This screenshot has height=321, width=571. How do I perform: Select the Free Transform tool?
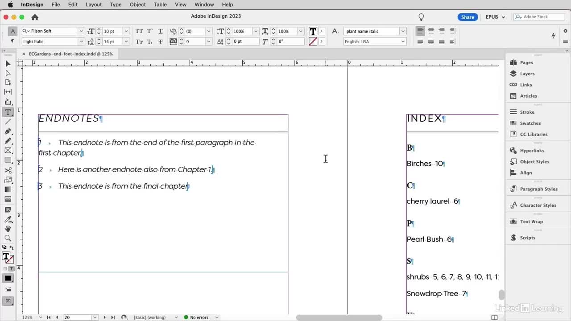(8, 180)
